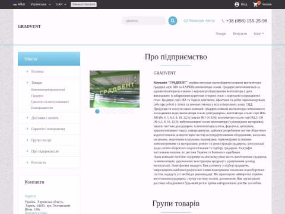Click arrow bullet next to Групи послуг
This screenshot has height=214, width=285.
pyautogui.click(x=27, y=140)
